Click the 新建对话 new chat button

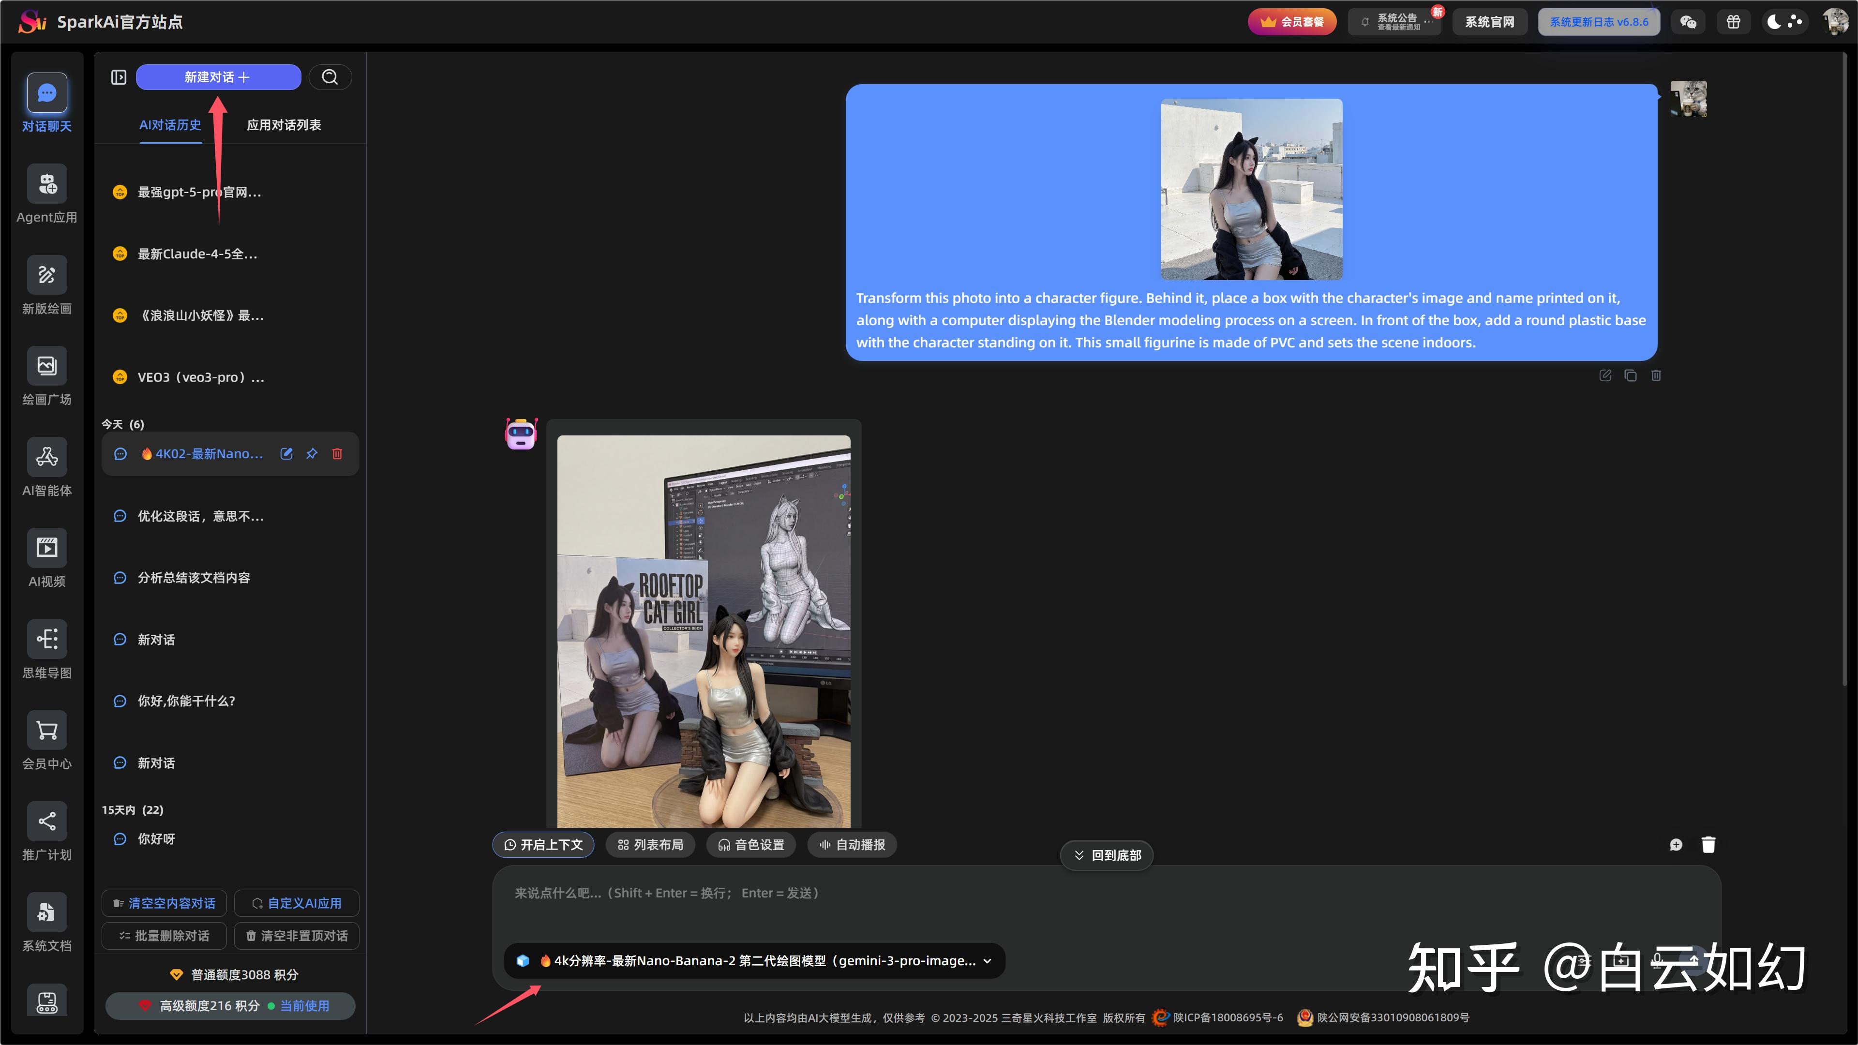[x=218, y=77]
